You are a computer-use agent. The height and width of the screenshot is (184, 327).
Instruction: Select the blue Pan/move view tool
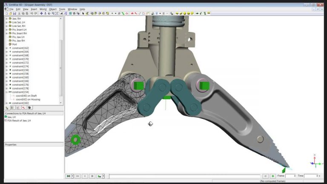41,13
